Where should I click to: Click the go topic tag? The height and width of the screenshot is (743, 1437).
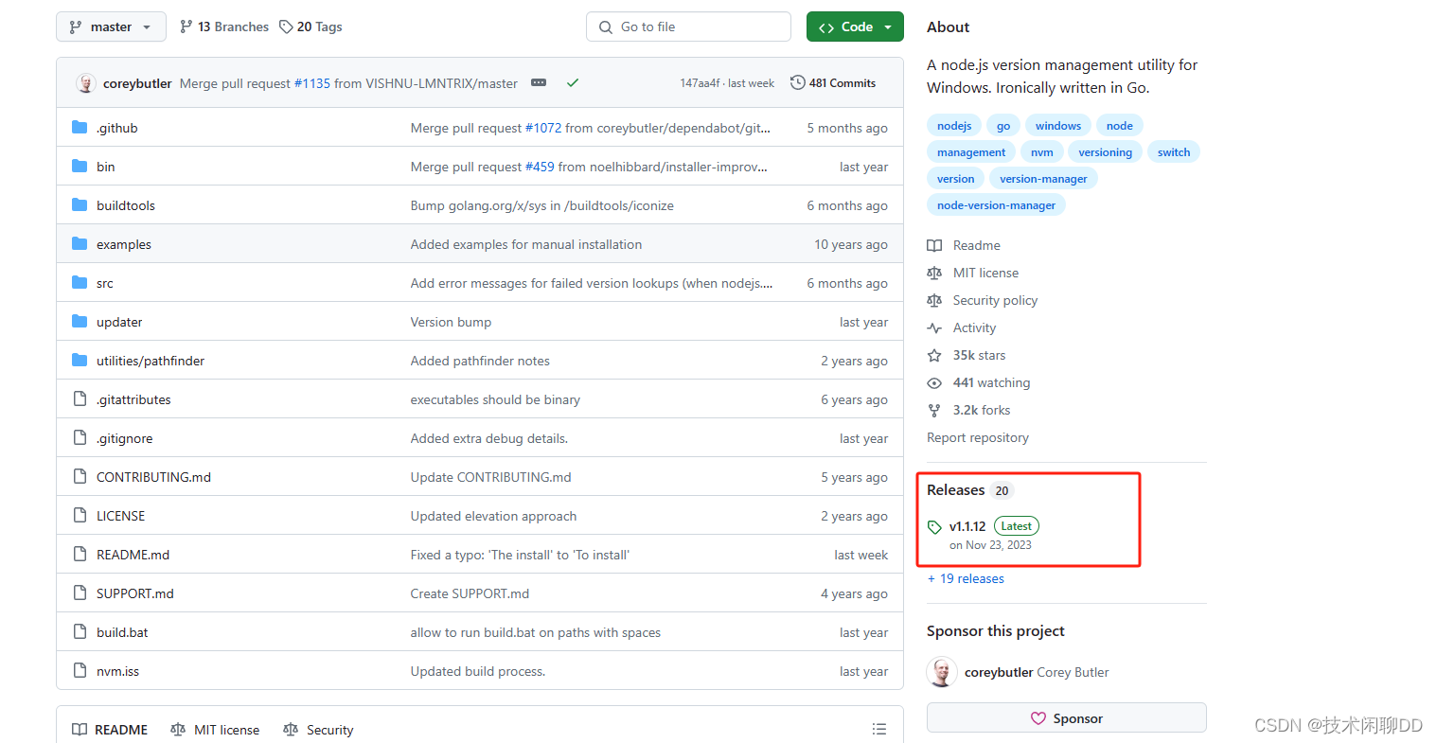pyautogui.click(x=1003, y=126)
